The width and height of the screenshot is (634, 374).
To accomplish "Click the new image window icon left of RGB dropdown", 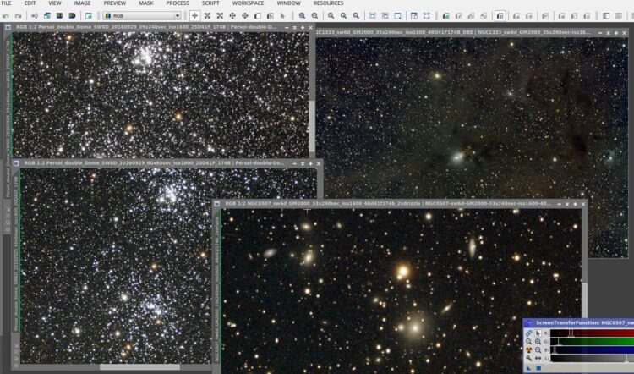I will point(88,16).
